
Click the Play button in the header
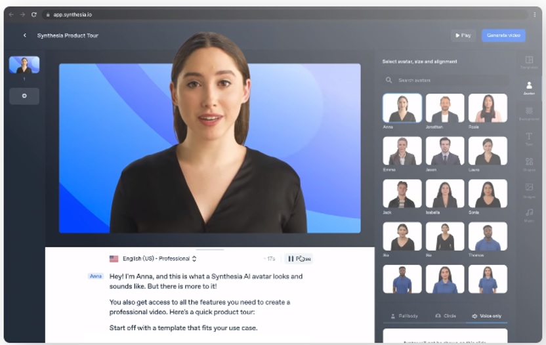tap(463, 35)
